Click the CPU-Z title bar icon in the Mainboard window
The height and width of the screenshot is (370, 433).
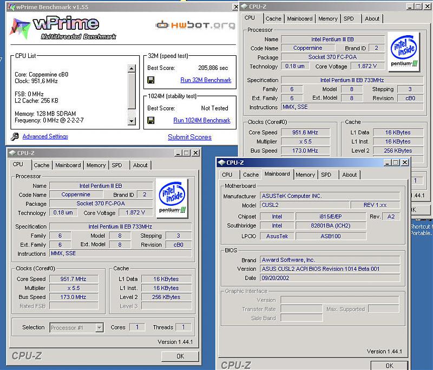pos(221,163)
